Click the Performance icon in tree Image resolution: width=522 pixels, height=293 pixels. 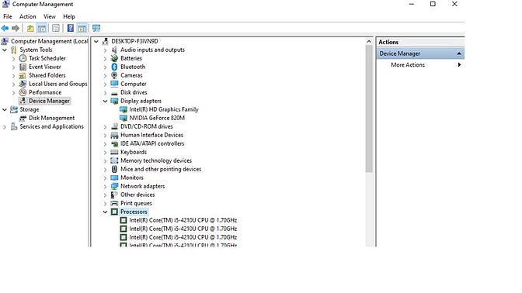click(x=23, y=92)
